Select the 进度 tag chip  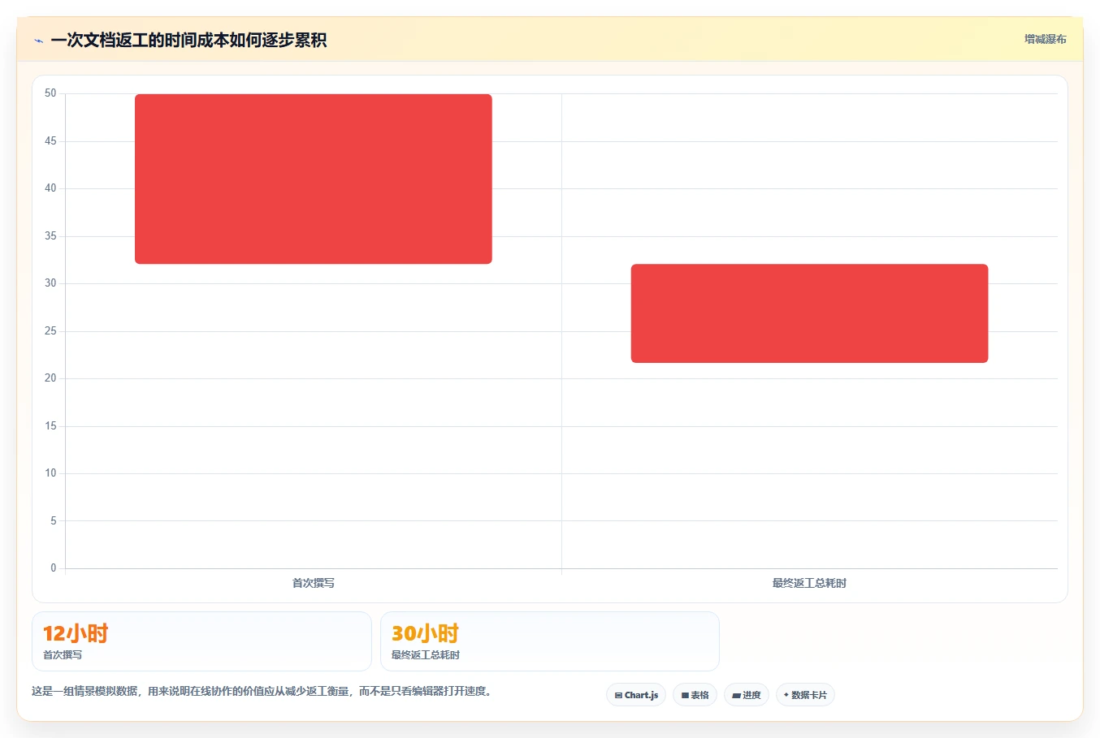point(747,695)
